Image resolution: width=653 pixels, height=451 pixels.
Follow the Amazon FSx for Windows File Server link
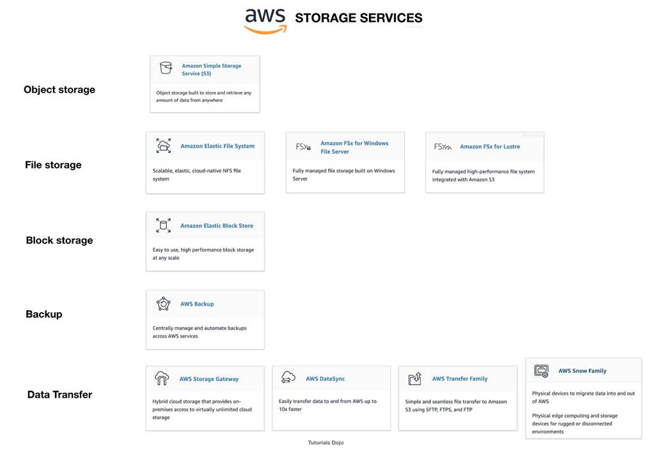(354, 147)
